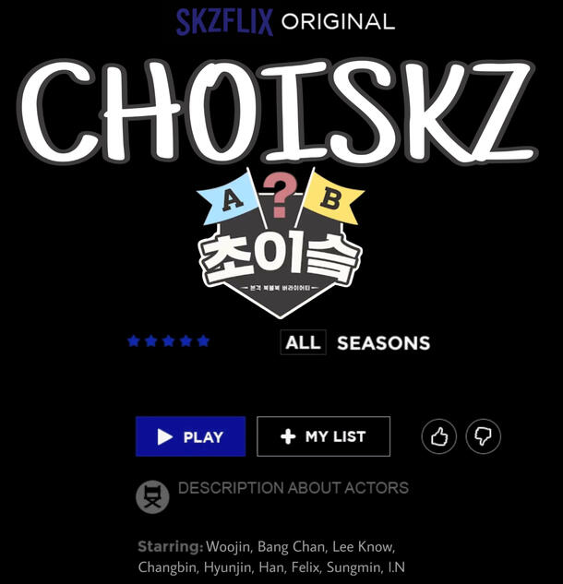The width and height of the screenshot is (563, 584).
Task: Rate with the fifth blue star
Action: coord(203,340)
